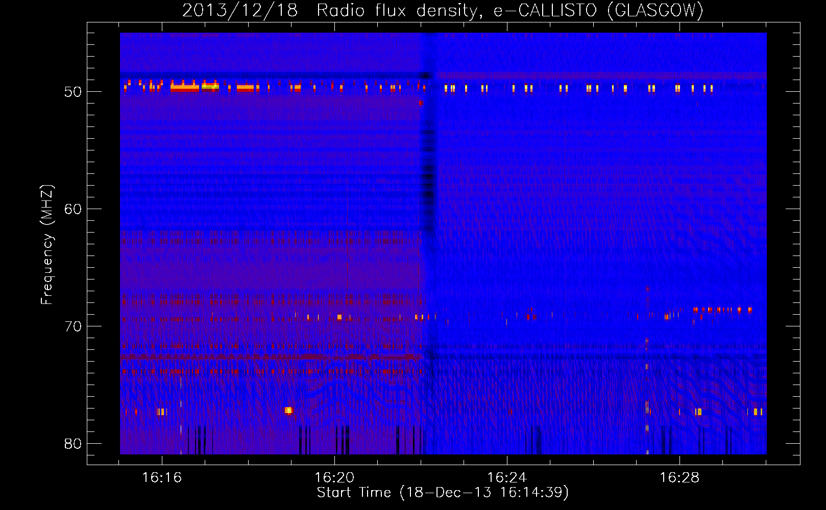Click the '50' frequency tick label
The height and width of the screenshot is (510, 826).
[73, 92]
